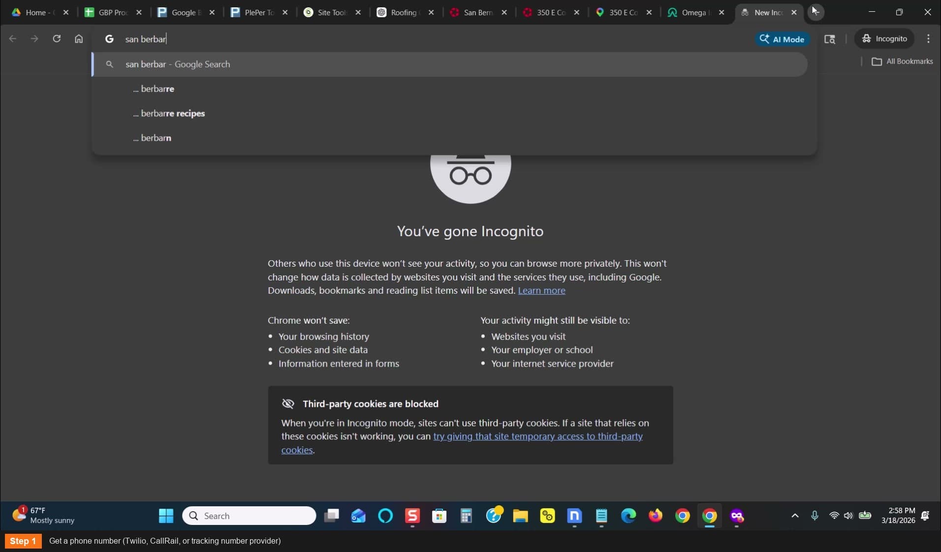941x552 pixels.
Task: Open the Outlook mail taskbar icon
Action: [x=358, y=516]
